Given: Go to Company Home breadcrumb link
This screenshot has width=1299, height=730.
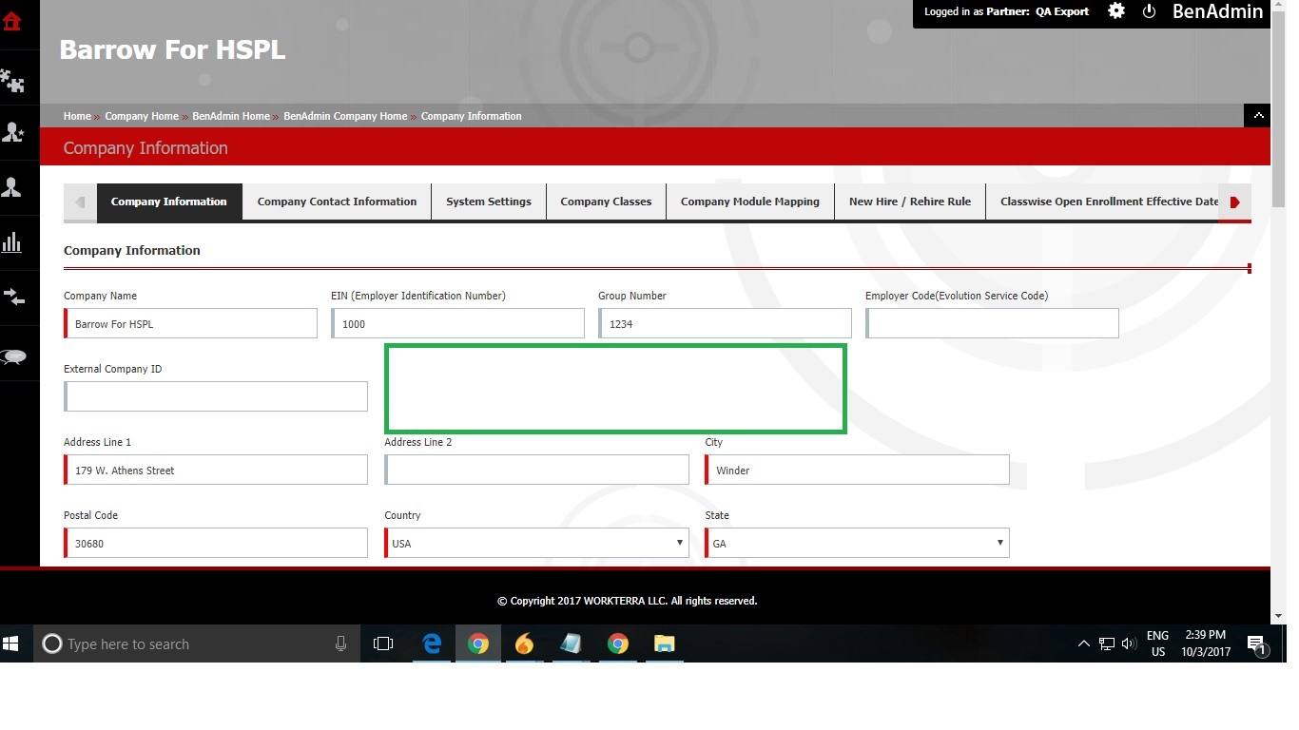Looking at the screenshot, I should [x=142, y=116].
